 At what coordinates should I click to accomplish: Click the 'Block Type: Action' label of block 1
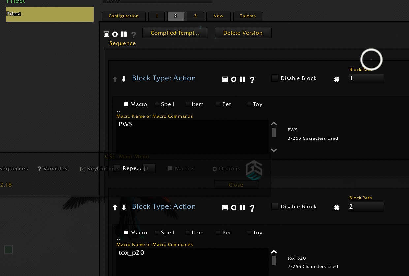click(164, 78)
